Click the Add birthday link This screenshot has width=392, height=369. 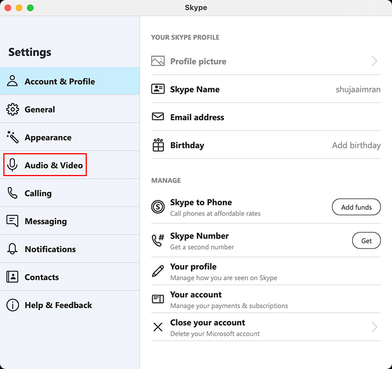356,145
